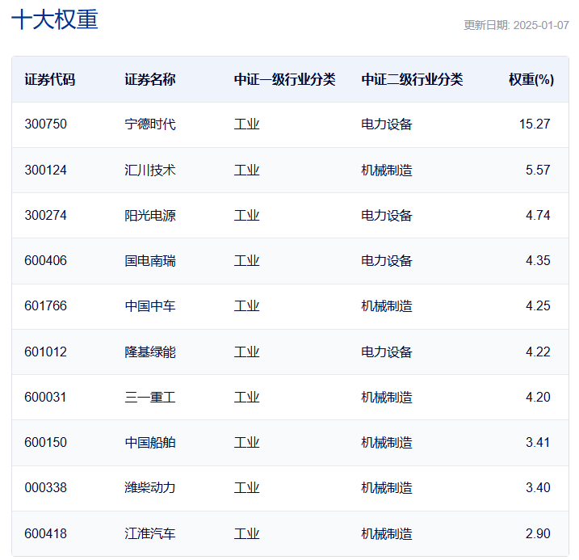579x560 pixels.
Task: Select stock name 国电南瑞
Action: point(150,260)
